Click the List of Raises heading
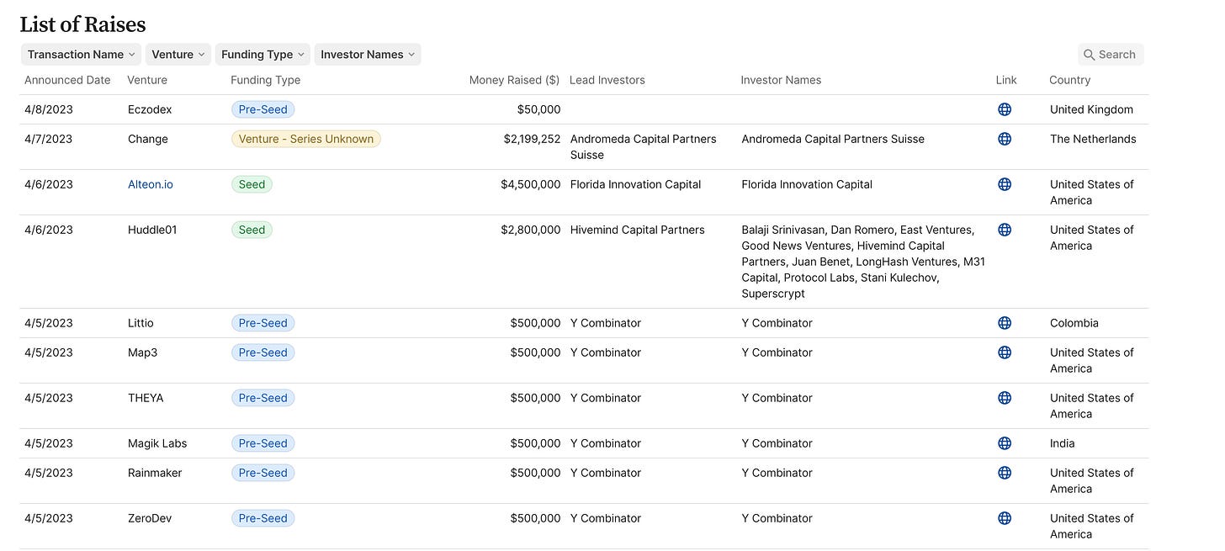Screen dimensions: 1225x551 coord(83,24)
